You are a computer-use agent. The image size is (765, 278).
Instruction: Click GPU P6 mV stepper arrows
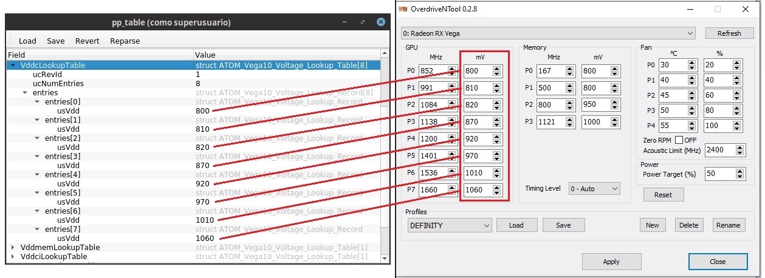click(x=496, y=173)
